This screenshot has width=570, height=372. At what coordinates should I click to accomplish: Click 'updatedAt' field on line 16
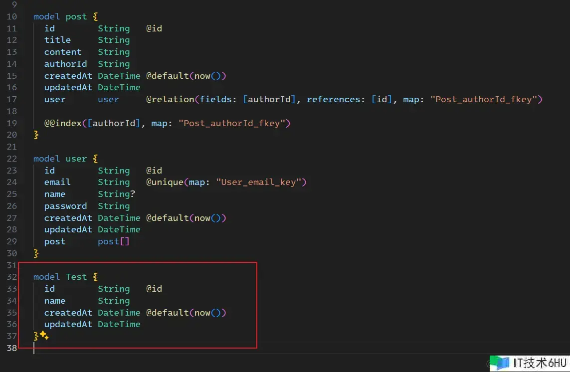(x=68, y=88)
